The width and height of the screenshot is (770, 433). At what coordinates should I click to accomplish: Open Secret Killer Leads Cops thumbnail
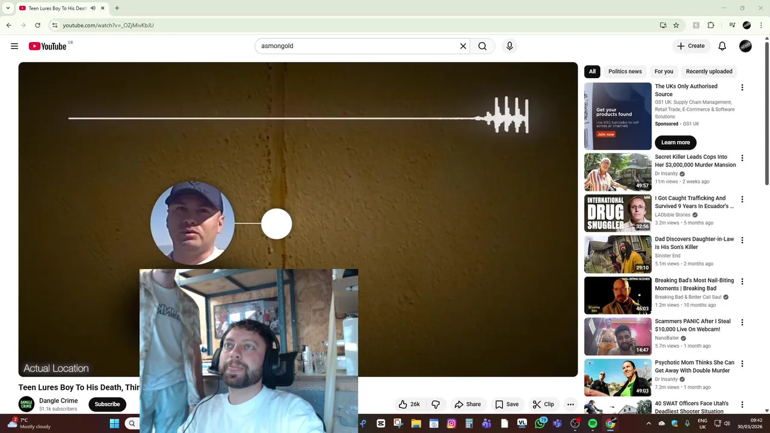click(618, 172)
